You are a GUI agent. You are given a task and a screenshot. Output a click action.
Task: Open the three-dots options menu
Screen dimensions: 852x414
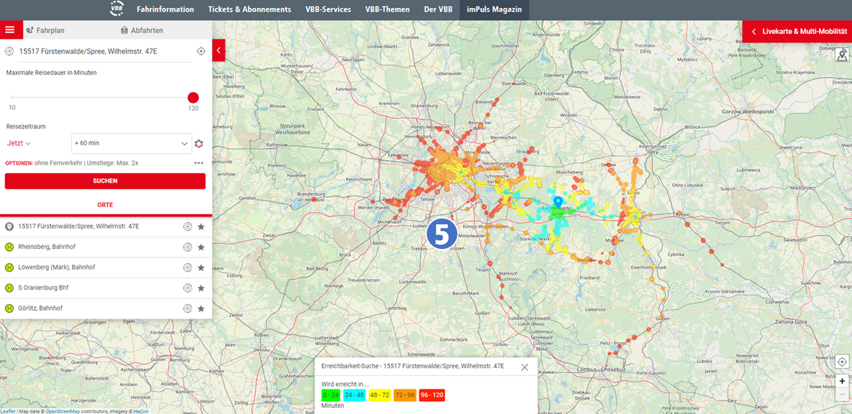pyautogui.click(x=198, y=163)
